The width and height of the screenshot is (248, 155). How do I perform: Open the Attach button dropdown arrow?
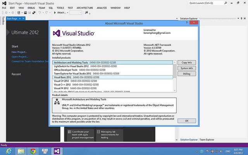(67, 13)
